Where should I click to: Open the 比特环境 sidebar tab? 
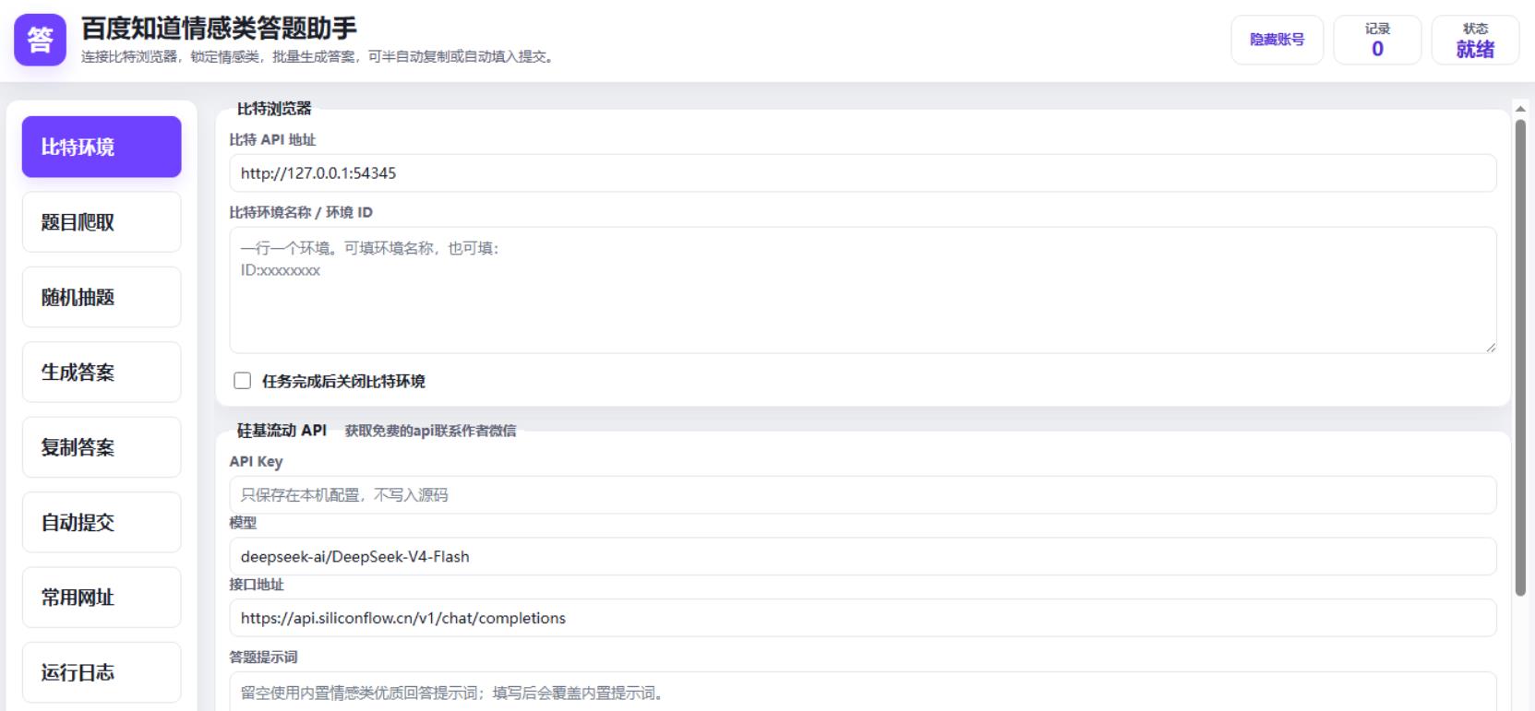click(102, 147)
